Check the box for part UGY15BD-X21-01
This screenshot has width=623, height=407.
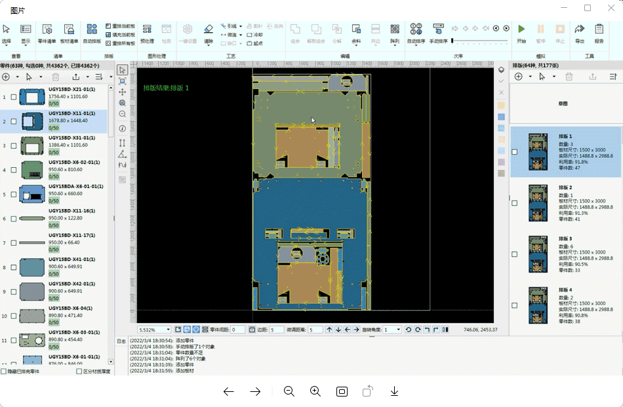(14, 97)
